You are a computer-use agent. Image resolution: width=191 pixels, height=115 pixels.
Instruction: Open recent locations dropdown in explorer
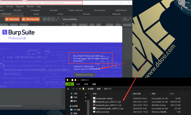[x=77, y=89]
